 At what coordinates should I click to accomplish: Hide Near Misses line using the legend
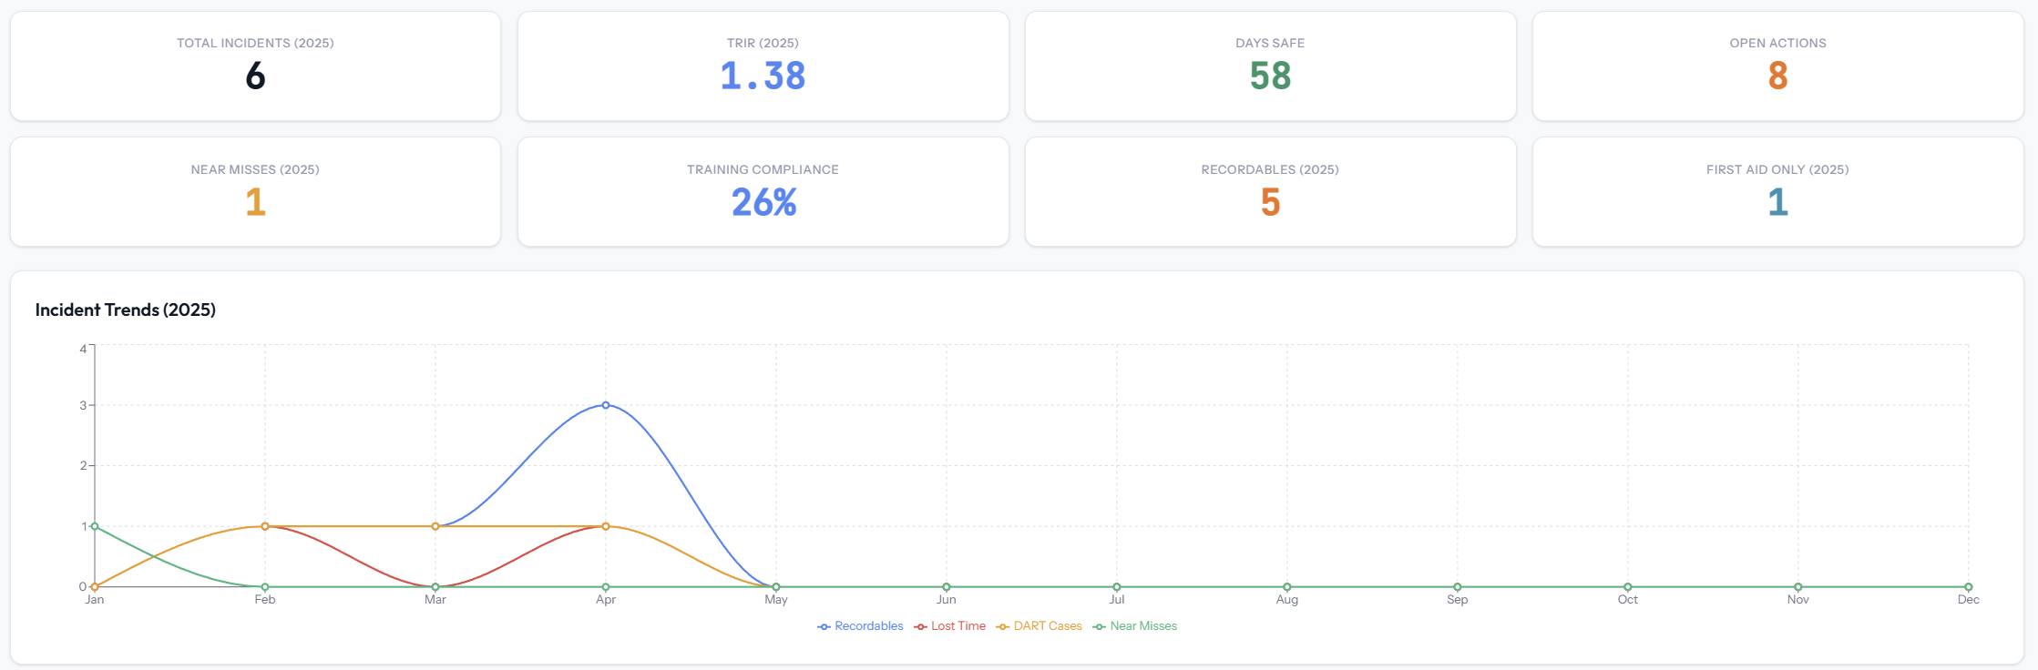[x=1135, y=626]
